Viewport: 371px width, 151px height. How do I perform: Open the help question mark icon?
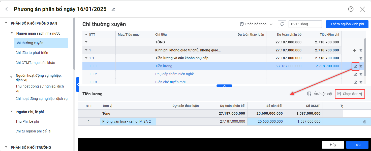click(x=351, y=9)
